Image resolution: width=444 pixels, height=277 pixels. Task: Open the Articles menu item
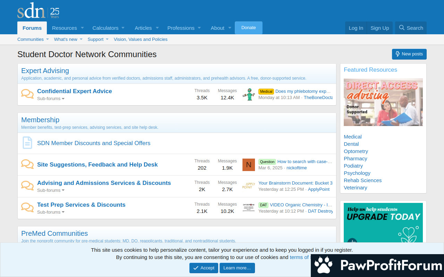point(143,28)
